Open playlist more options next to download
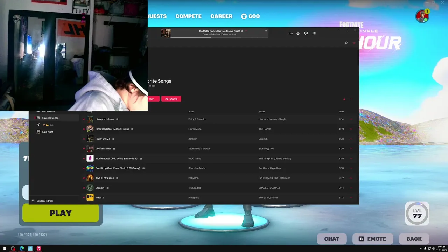This screenshot has height=252, width=448. 351,99
